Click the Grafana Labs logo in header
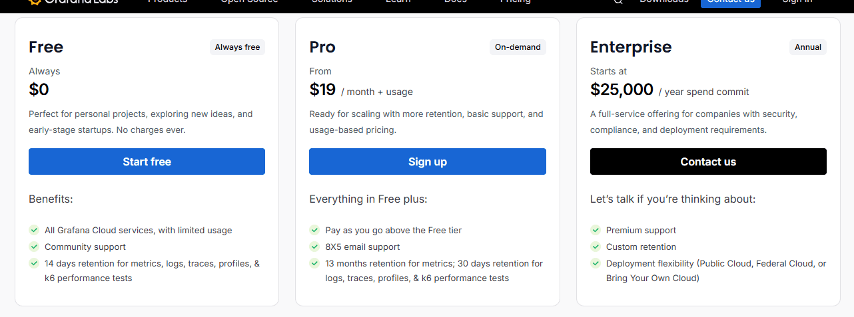Screen dimensions: 854x317 click(x=72, y=2)
